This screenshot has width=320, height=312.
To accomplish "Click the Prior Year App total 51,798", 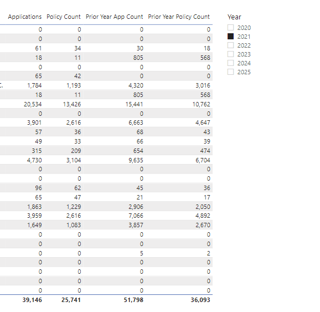I will pos(133,300).
